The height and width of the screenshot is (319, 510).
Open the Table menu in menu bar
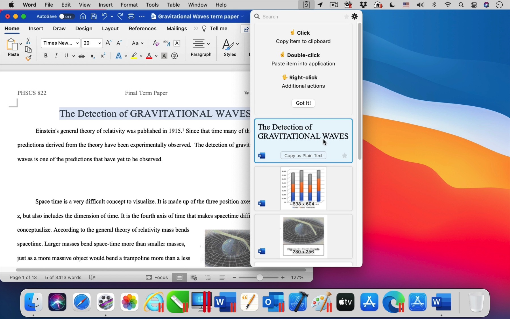tap(173, 5)
